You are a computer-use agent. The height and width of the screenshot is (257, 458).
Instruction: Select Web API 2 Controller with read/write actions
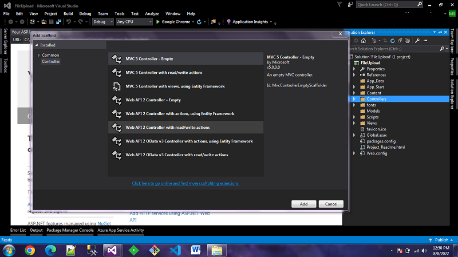click(185, 127)
